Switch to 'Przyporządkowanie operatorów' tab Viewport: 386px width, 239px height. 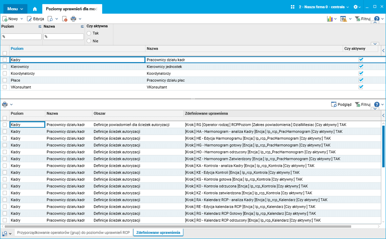click(73, 233)
